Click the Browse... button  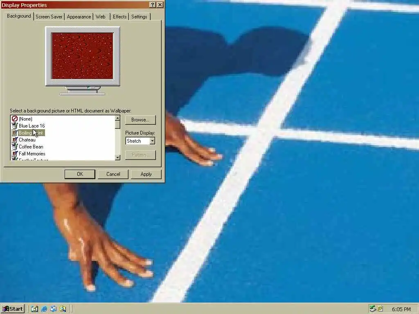tap(140, 120)
